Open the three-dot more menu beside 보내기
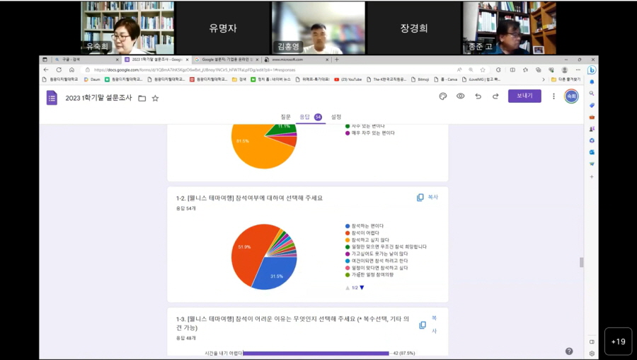This screenshot has height=360, width=637. point(553,96)
